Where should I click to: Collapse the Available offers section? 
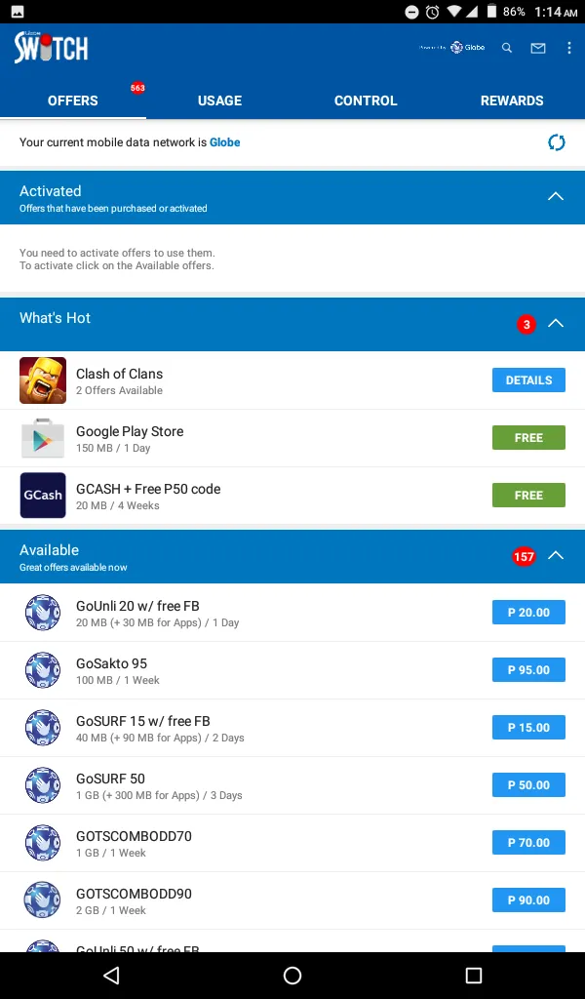pos(556,555)
